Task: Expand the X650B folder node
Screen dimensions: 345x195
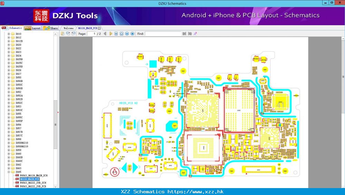Action: pos(9,81)
